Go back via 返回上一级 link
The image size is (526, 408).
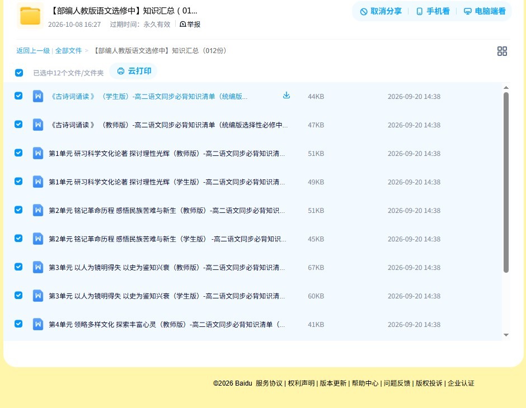[33, 51]
